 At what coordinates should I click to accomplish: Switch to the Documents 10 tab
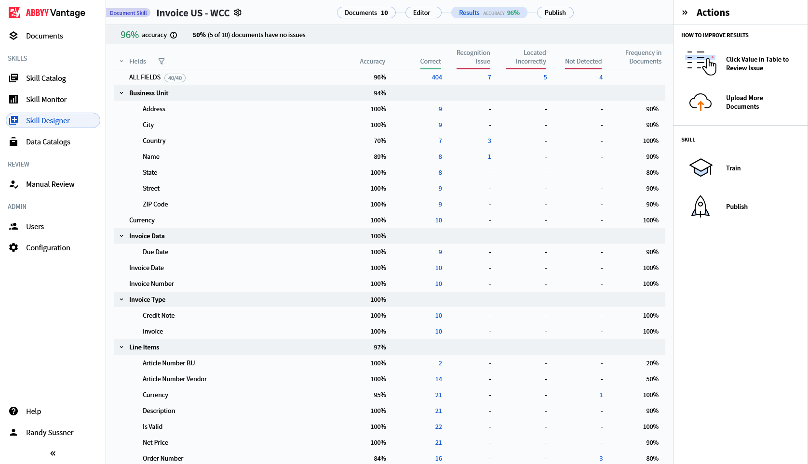(x=366, y=13)
